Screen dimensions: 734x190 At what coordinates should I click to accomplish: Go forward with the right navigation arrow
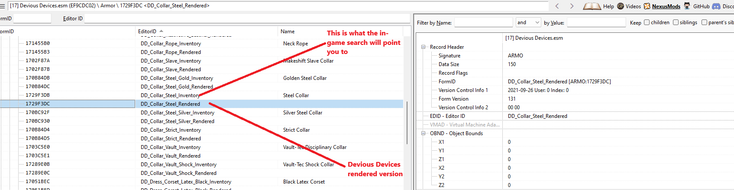[572, 6]
